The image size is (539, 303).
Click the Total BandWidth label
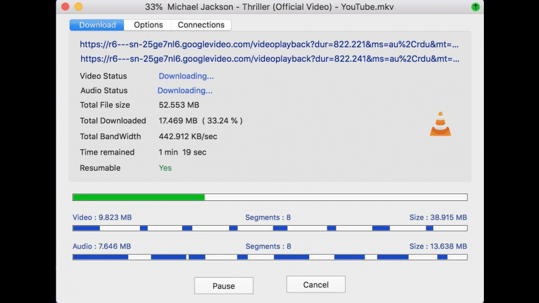110,137
